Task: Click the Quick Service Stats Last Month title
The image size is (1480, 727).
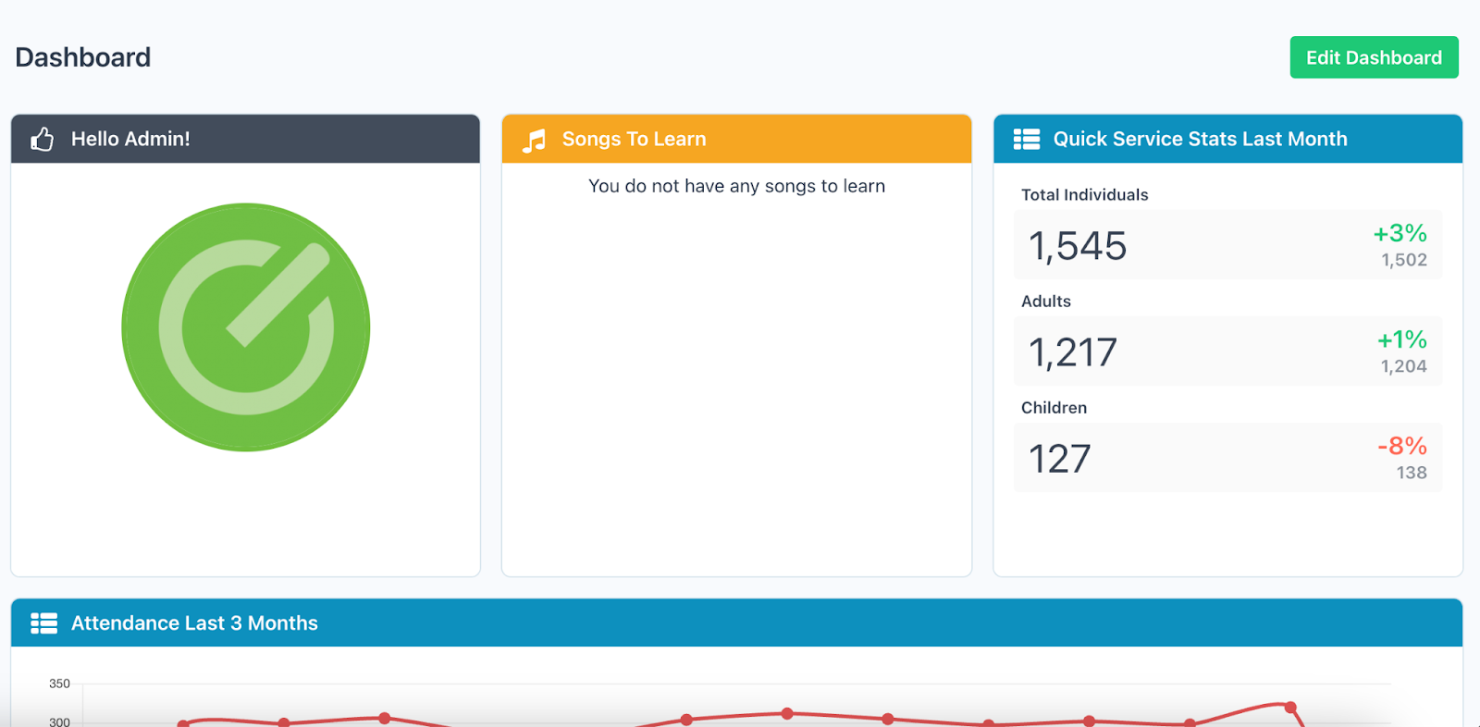Action: point(1200,140)
